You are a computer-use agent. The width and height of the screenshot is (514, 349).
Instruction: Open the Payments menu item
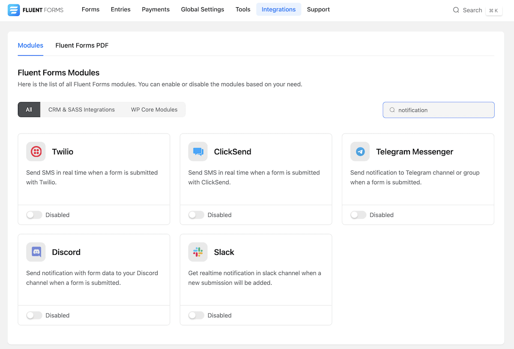155,9
